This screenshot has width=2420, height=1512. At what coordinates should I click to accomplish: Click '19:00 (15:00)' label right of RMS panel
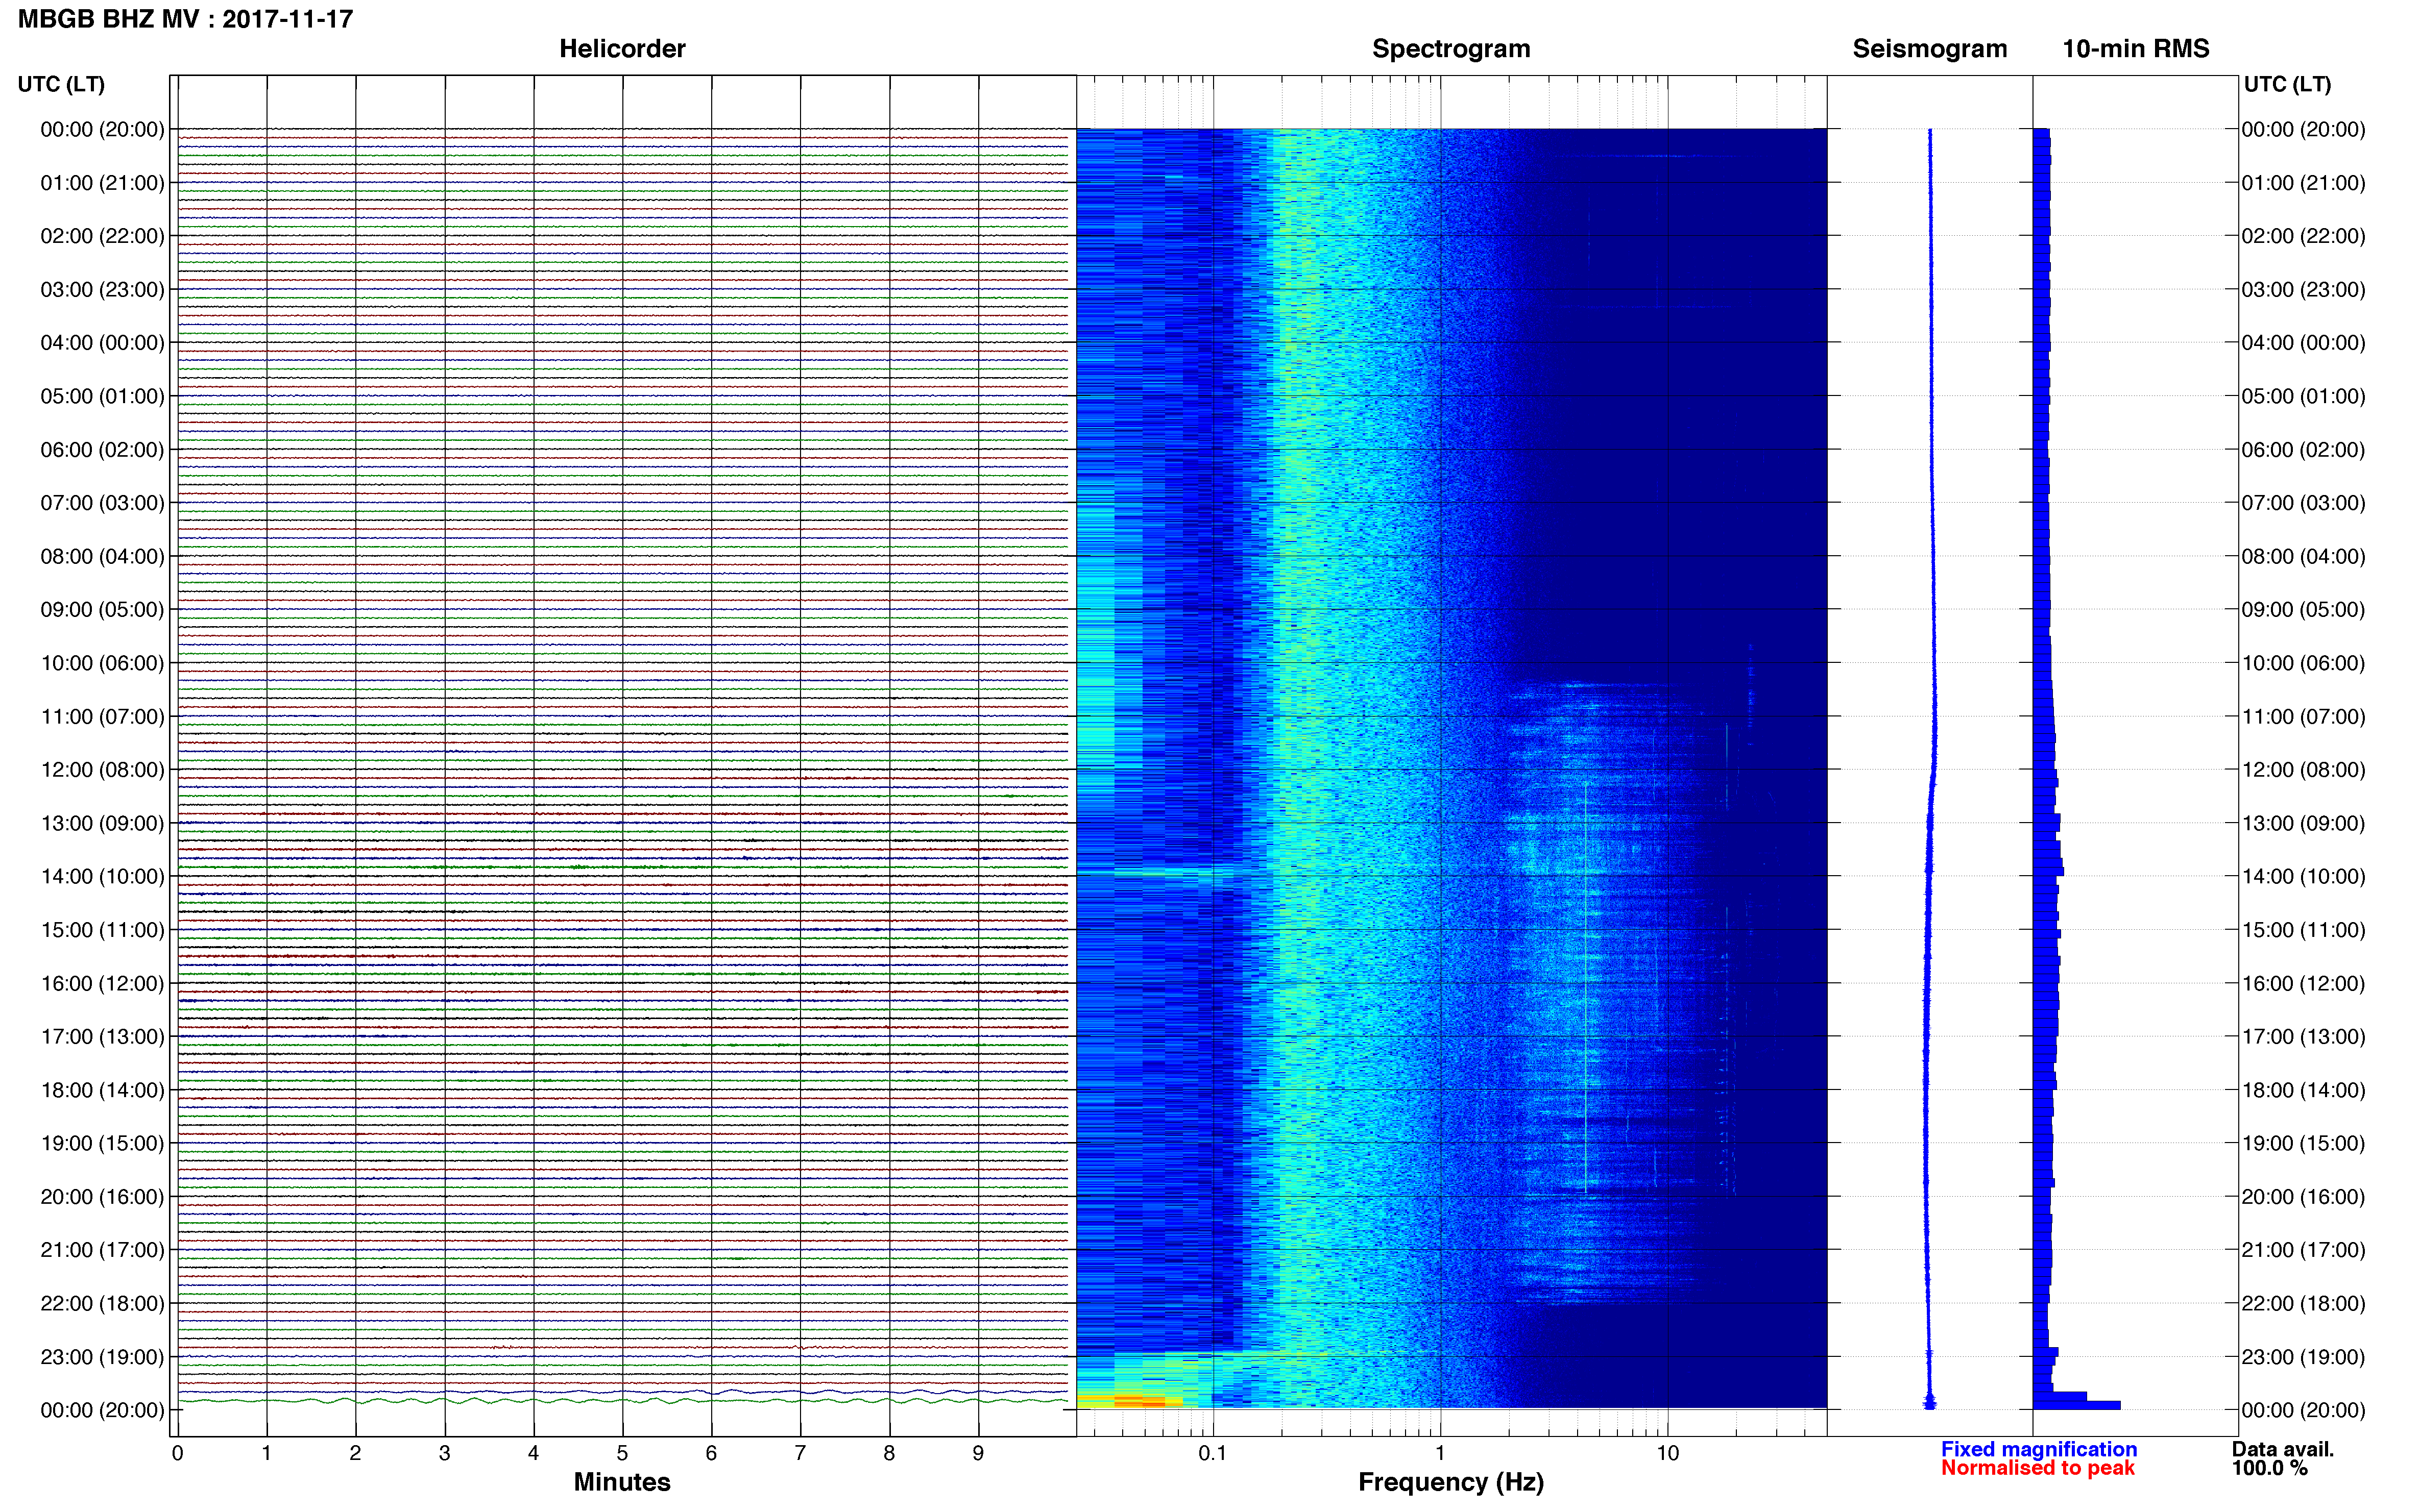pos(2303,1143)
